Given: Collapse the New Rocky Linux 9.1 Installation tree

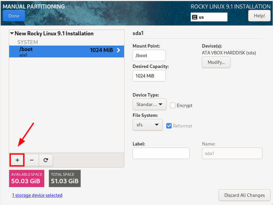Looking at the screenshot, I should click(12, 33).
